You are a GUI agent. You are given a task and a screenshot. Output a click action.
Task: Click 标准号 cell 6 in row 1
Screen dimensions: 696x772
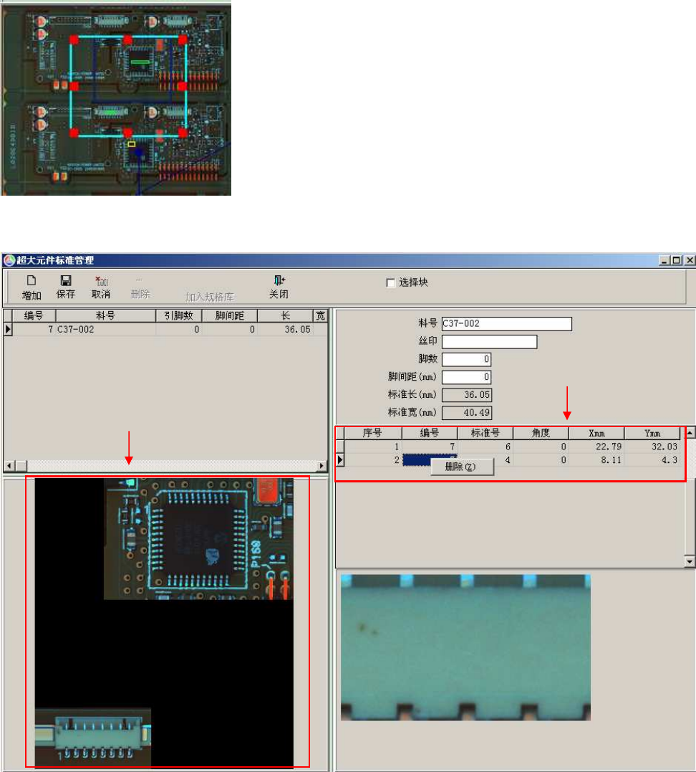[x=485, y=447]
